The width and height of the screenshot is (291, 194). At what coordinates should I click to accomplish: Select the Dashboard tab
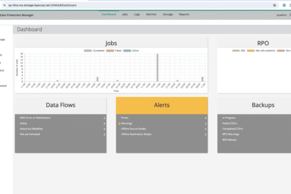[109, 14]
